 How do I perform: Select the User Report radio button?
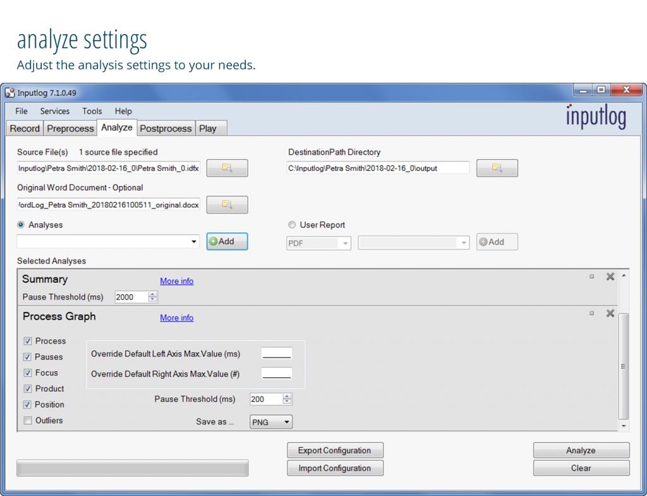click(292, 225)
